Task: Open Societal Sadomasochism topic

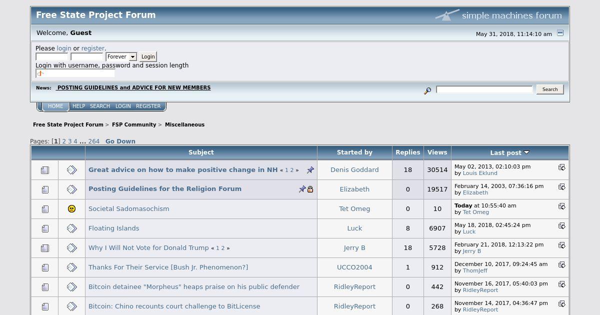Action: (x=129, y=209)
